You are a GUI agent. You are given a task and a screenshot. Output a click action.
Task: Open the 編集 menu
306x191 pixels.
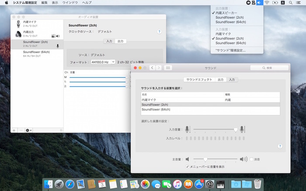click(x=44, y=3)
